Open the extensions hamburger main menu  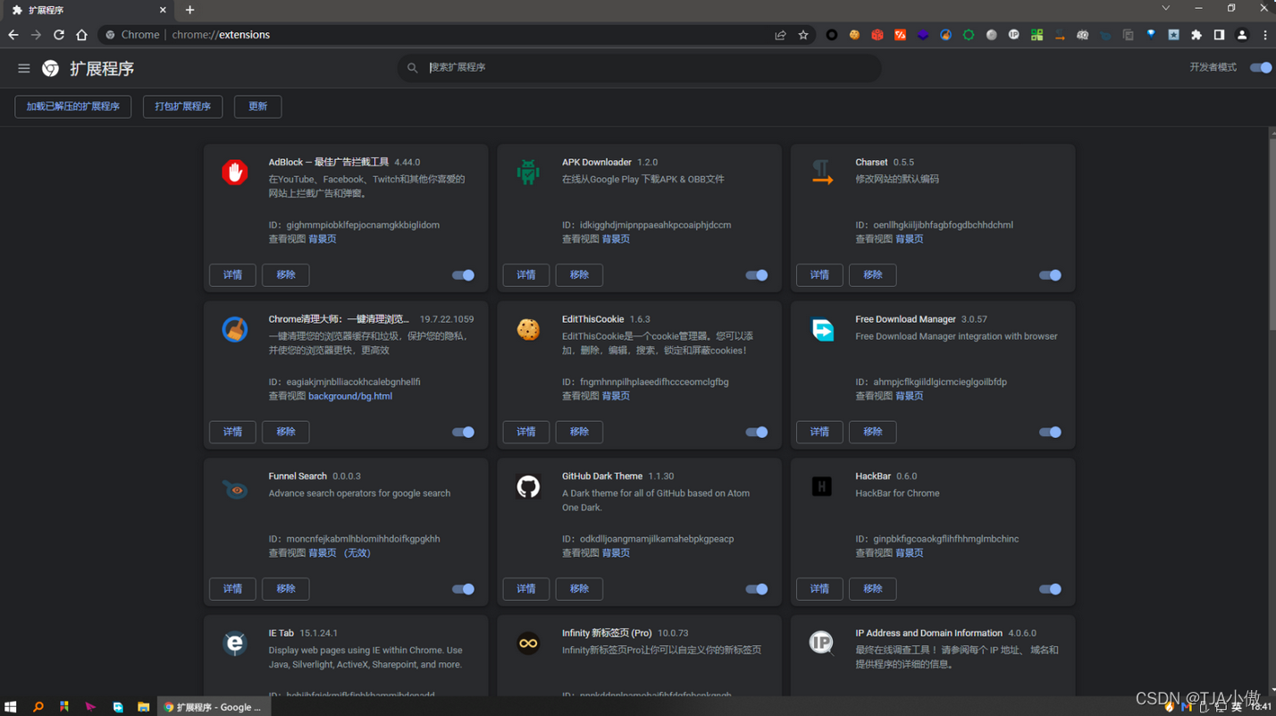click(24, 68)
